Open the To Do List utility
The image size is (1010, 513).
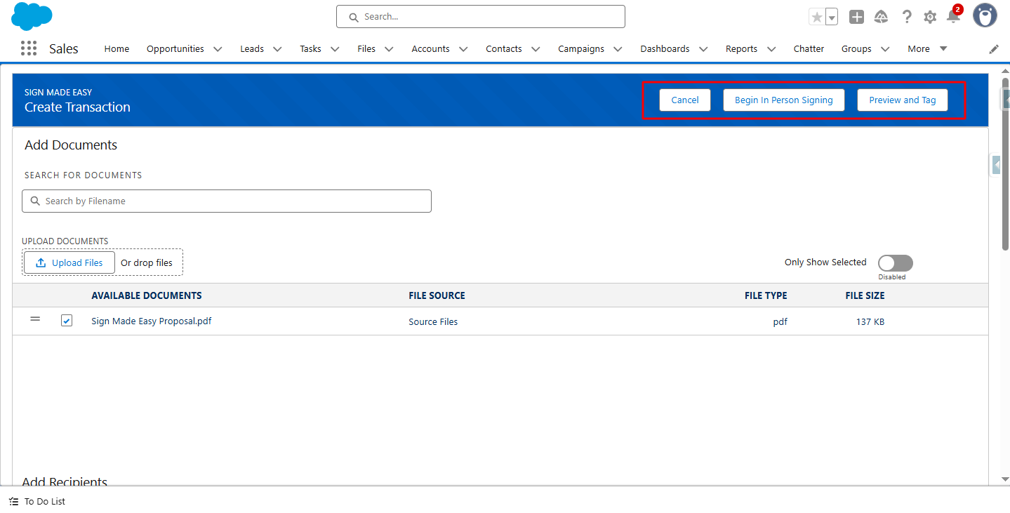tap(37, 502)
